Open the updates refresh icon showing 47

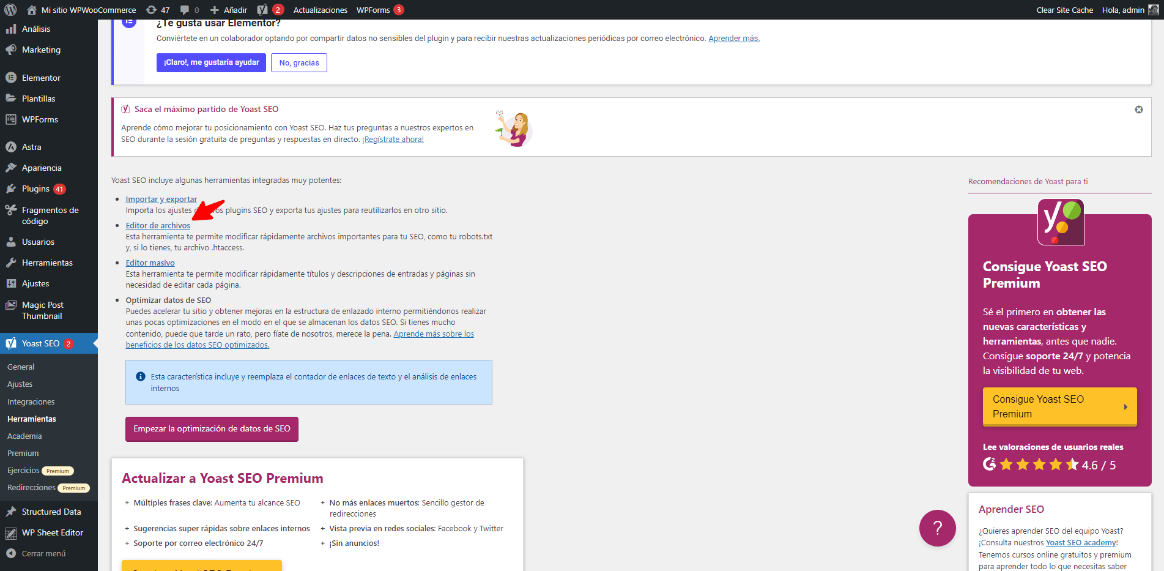coord(151,10)
